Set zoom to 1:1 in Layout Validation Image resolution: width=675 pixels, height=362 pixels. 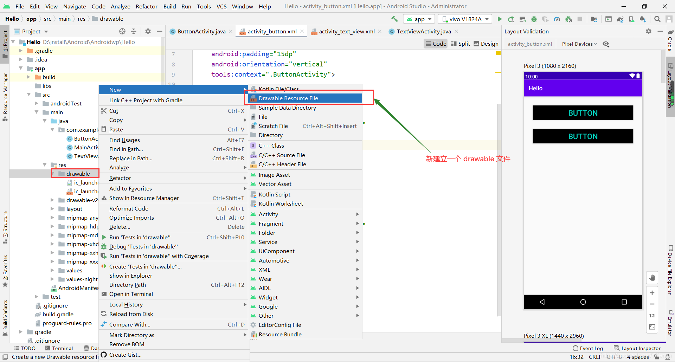(x=652, y=316)
